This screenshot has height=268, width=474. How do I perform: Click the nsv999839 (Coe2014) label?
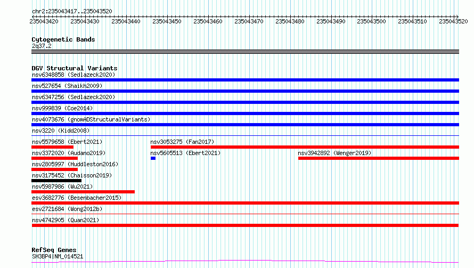62,108
